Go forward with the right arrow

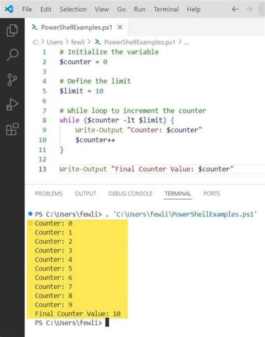pos(249,9)
